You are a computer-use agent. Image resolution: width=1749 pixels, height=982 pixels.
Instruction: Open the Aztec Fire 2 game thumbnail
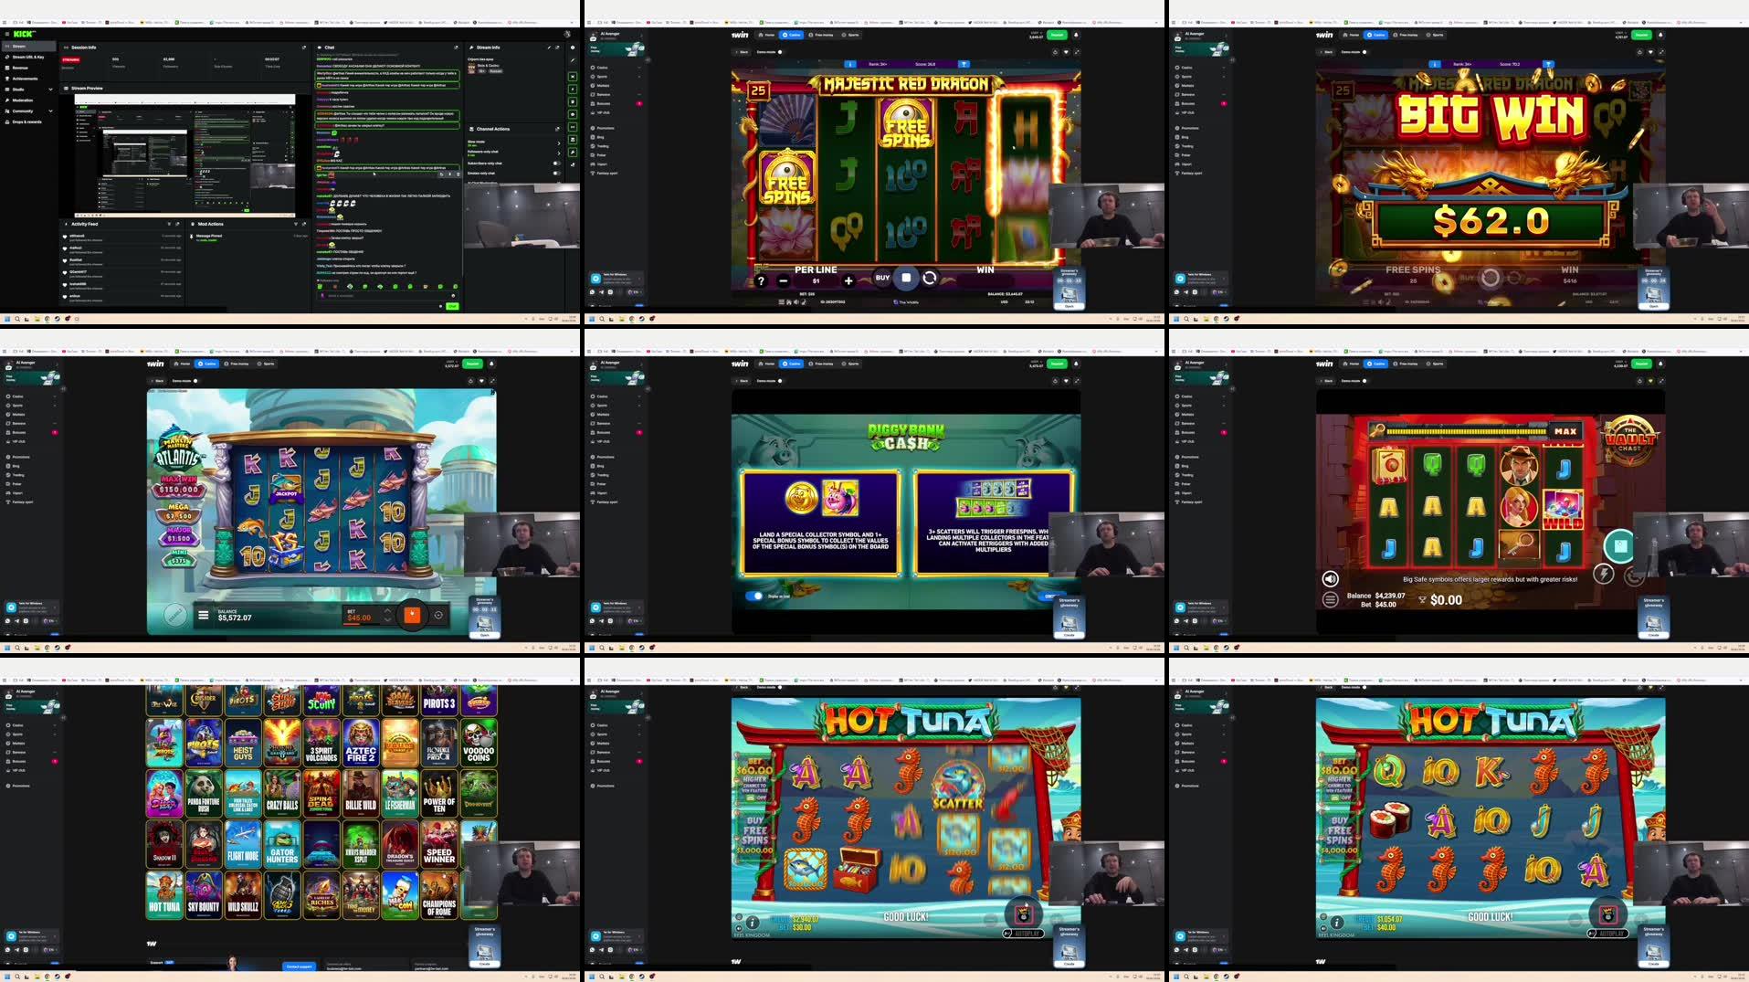click(361, 743)
